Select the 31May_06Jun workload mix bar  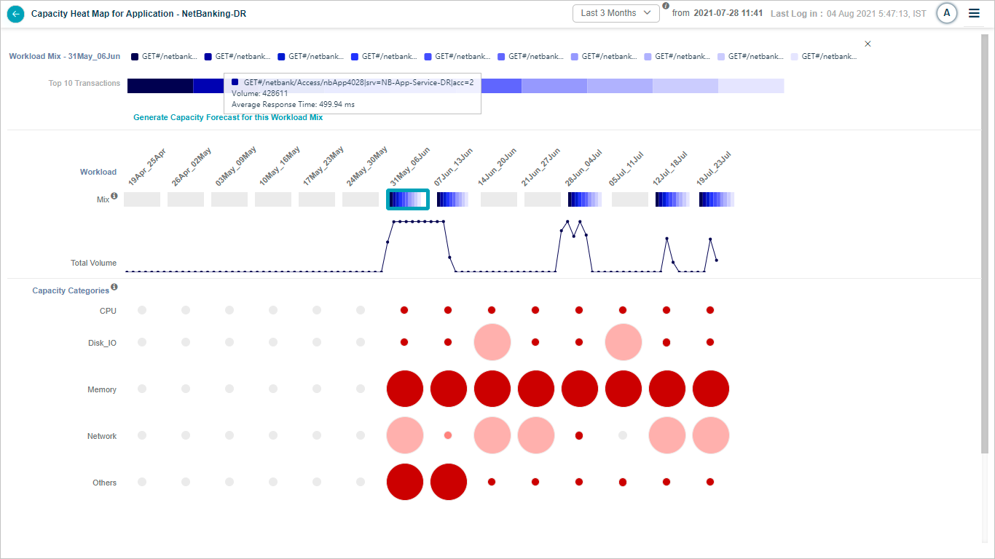click(407, 199)
